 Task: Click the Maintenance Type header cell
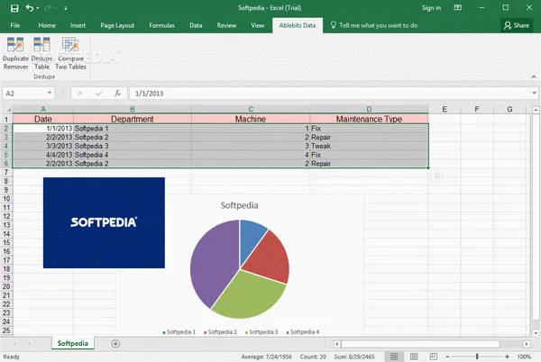[x=369, y=119]
